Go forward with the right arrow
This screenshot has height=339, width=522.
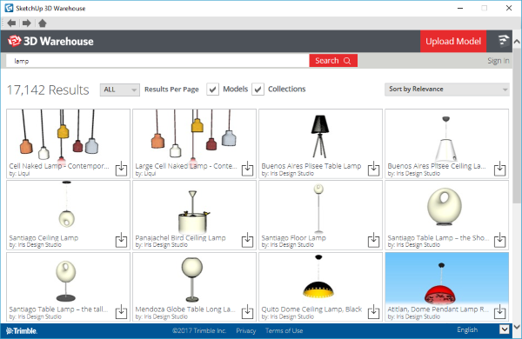click(x=27, y=23)
